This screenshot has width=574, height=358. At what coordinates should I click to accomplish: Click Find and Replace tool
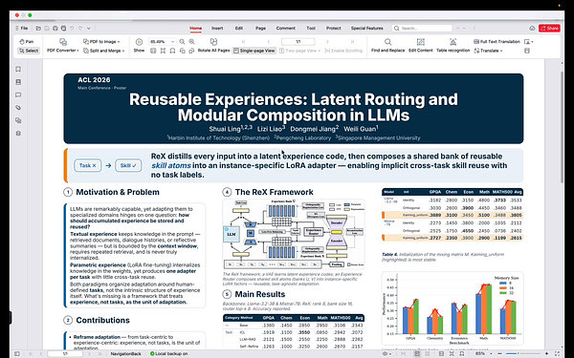(x=387, y=46)
